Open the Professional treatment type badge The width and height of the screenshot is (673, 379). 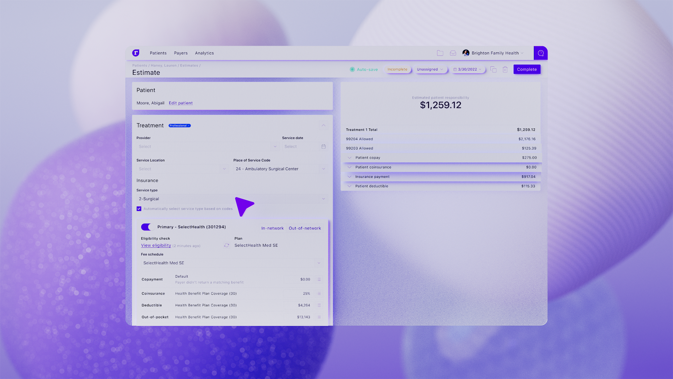coord(179,126)
